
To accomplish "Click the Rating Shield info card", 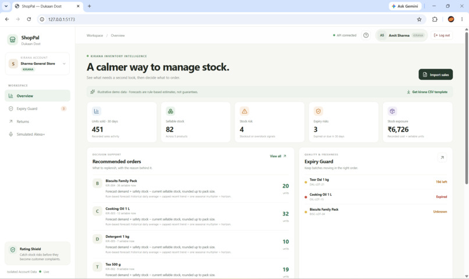I will (37, 253).
